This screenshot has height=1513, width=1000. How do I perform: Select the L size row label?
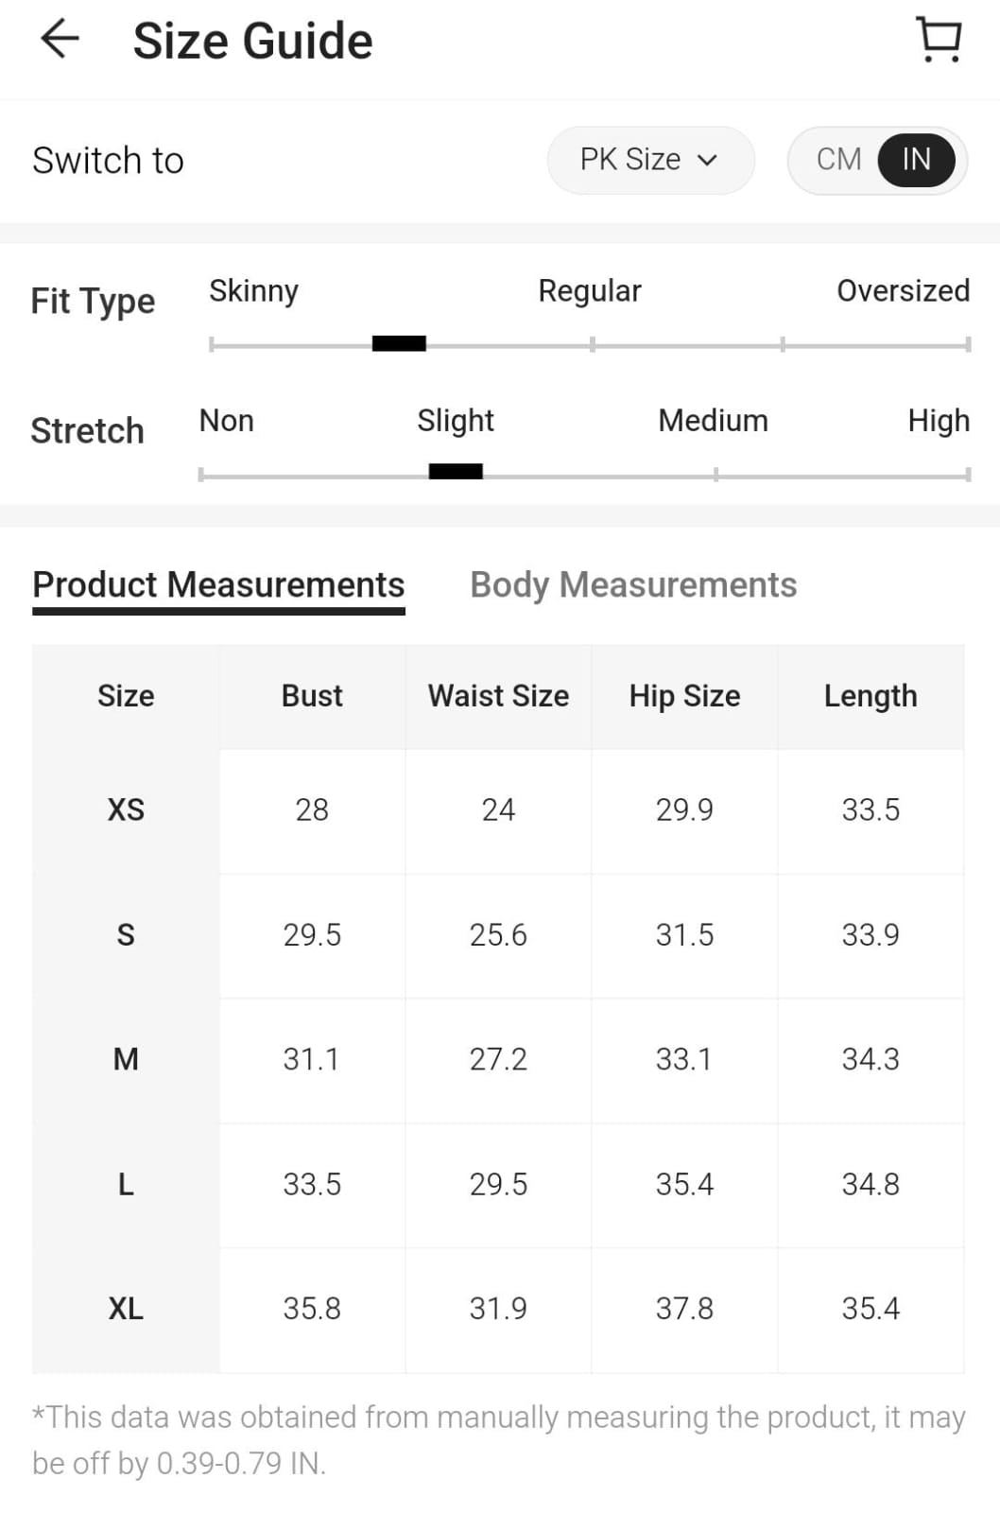coord(126,1184)
